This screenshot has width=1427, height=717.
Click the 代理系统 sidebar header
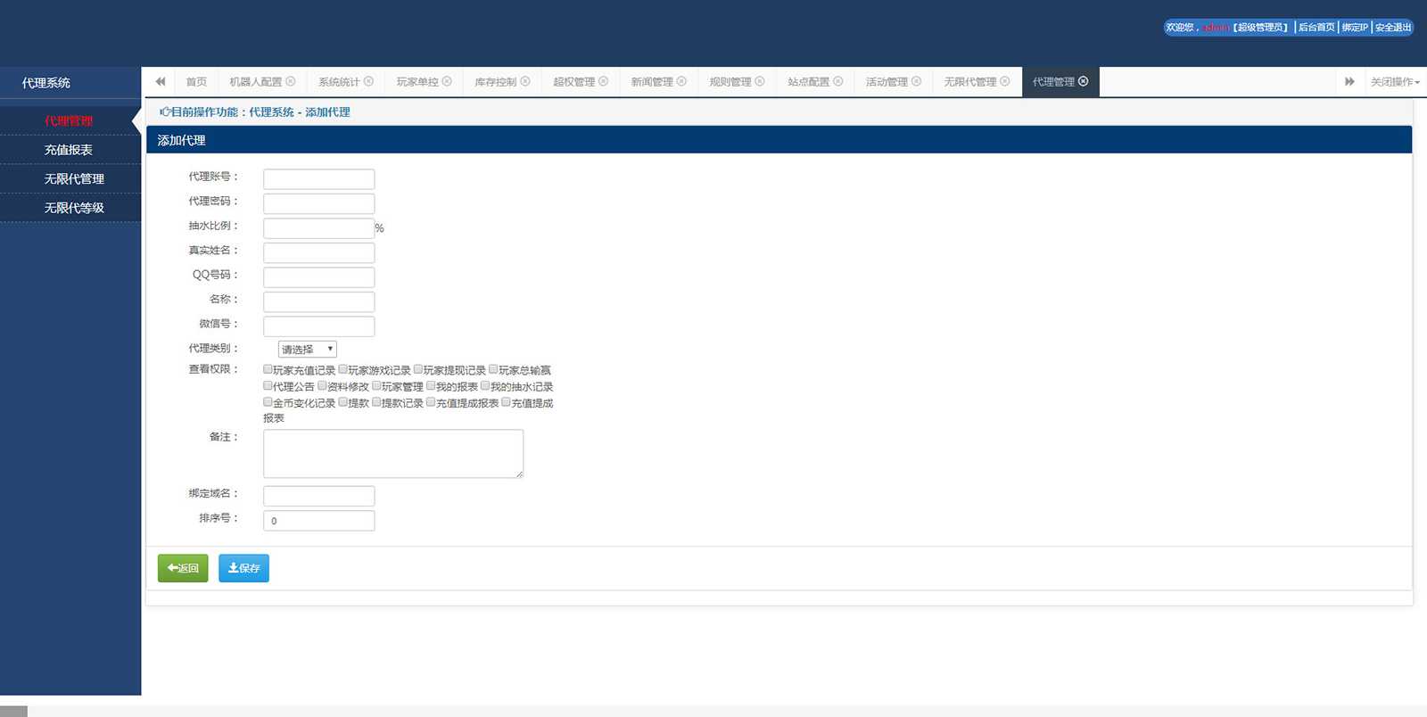[x=46, y=83]
